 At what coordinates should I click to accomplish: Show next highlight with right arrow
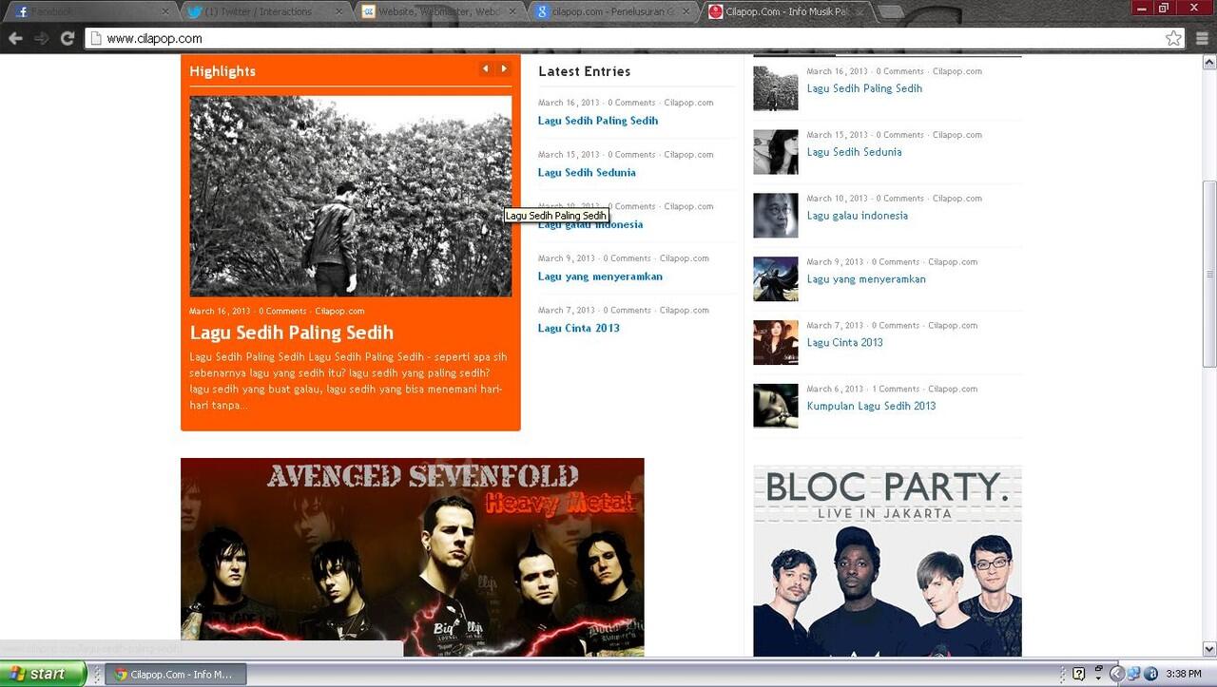point(504,68)
